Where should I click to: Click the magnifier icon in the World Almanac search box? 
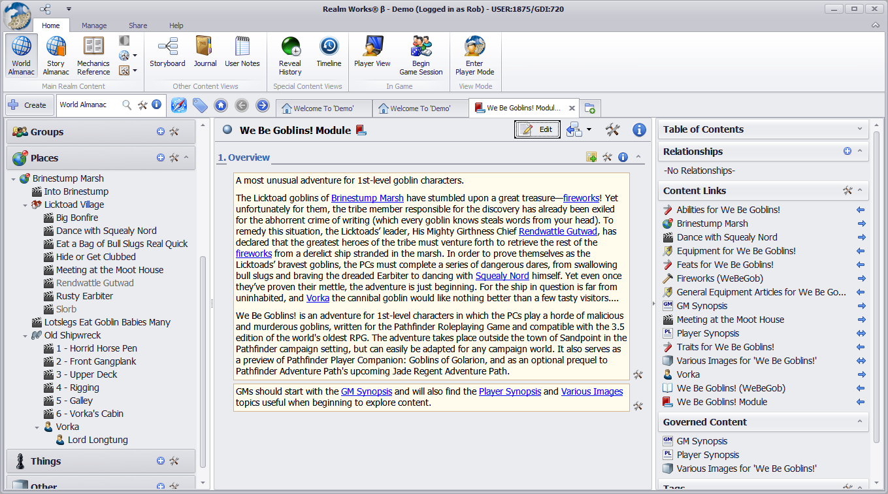(x=127, y=105)
